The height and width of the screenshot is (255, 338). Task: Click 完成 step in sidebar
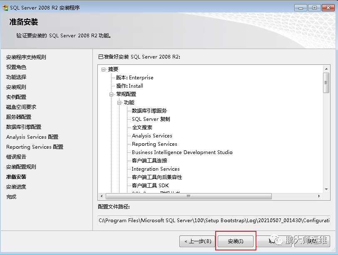(11, 197)
